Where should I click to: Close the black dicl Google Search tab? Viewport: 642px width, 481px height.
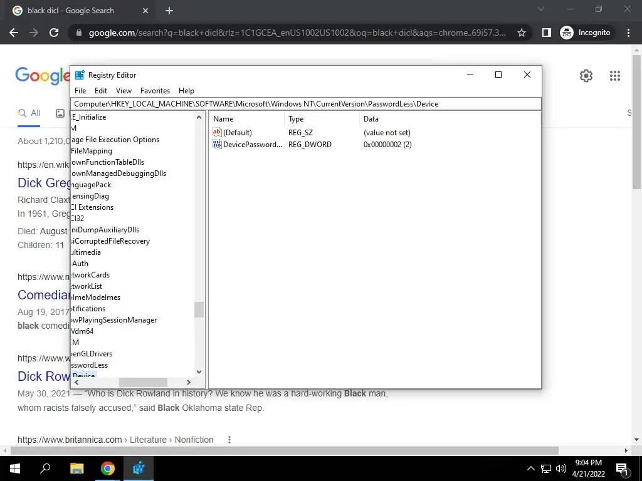coord(145,11)
